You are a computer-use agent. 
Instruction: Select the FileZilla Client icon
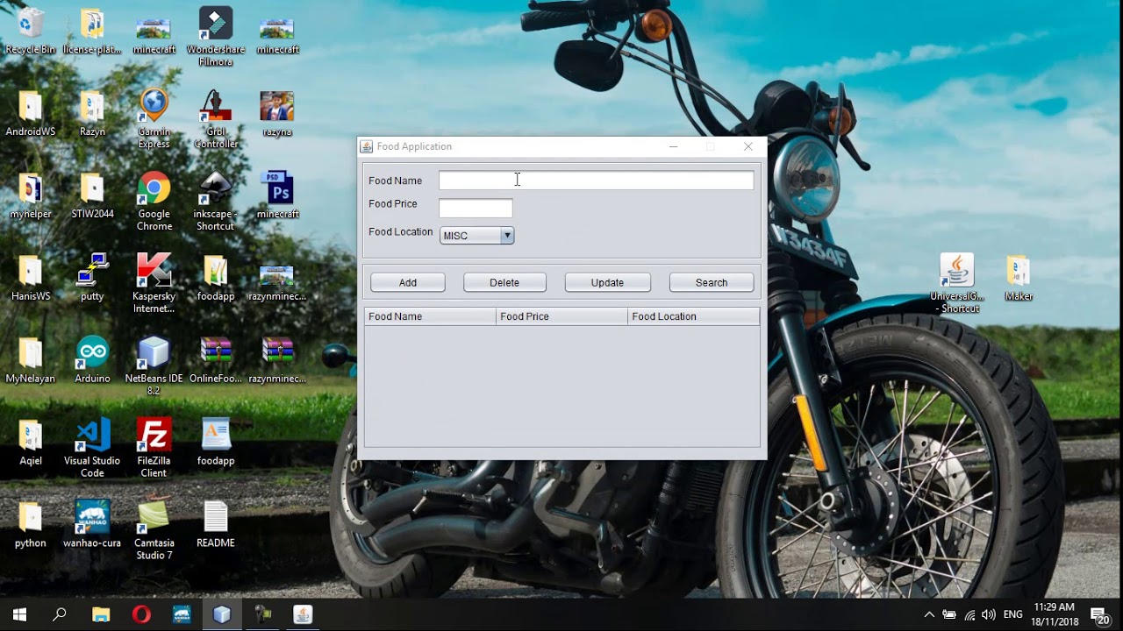154,448
